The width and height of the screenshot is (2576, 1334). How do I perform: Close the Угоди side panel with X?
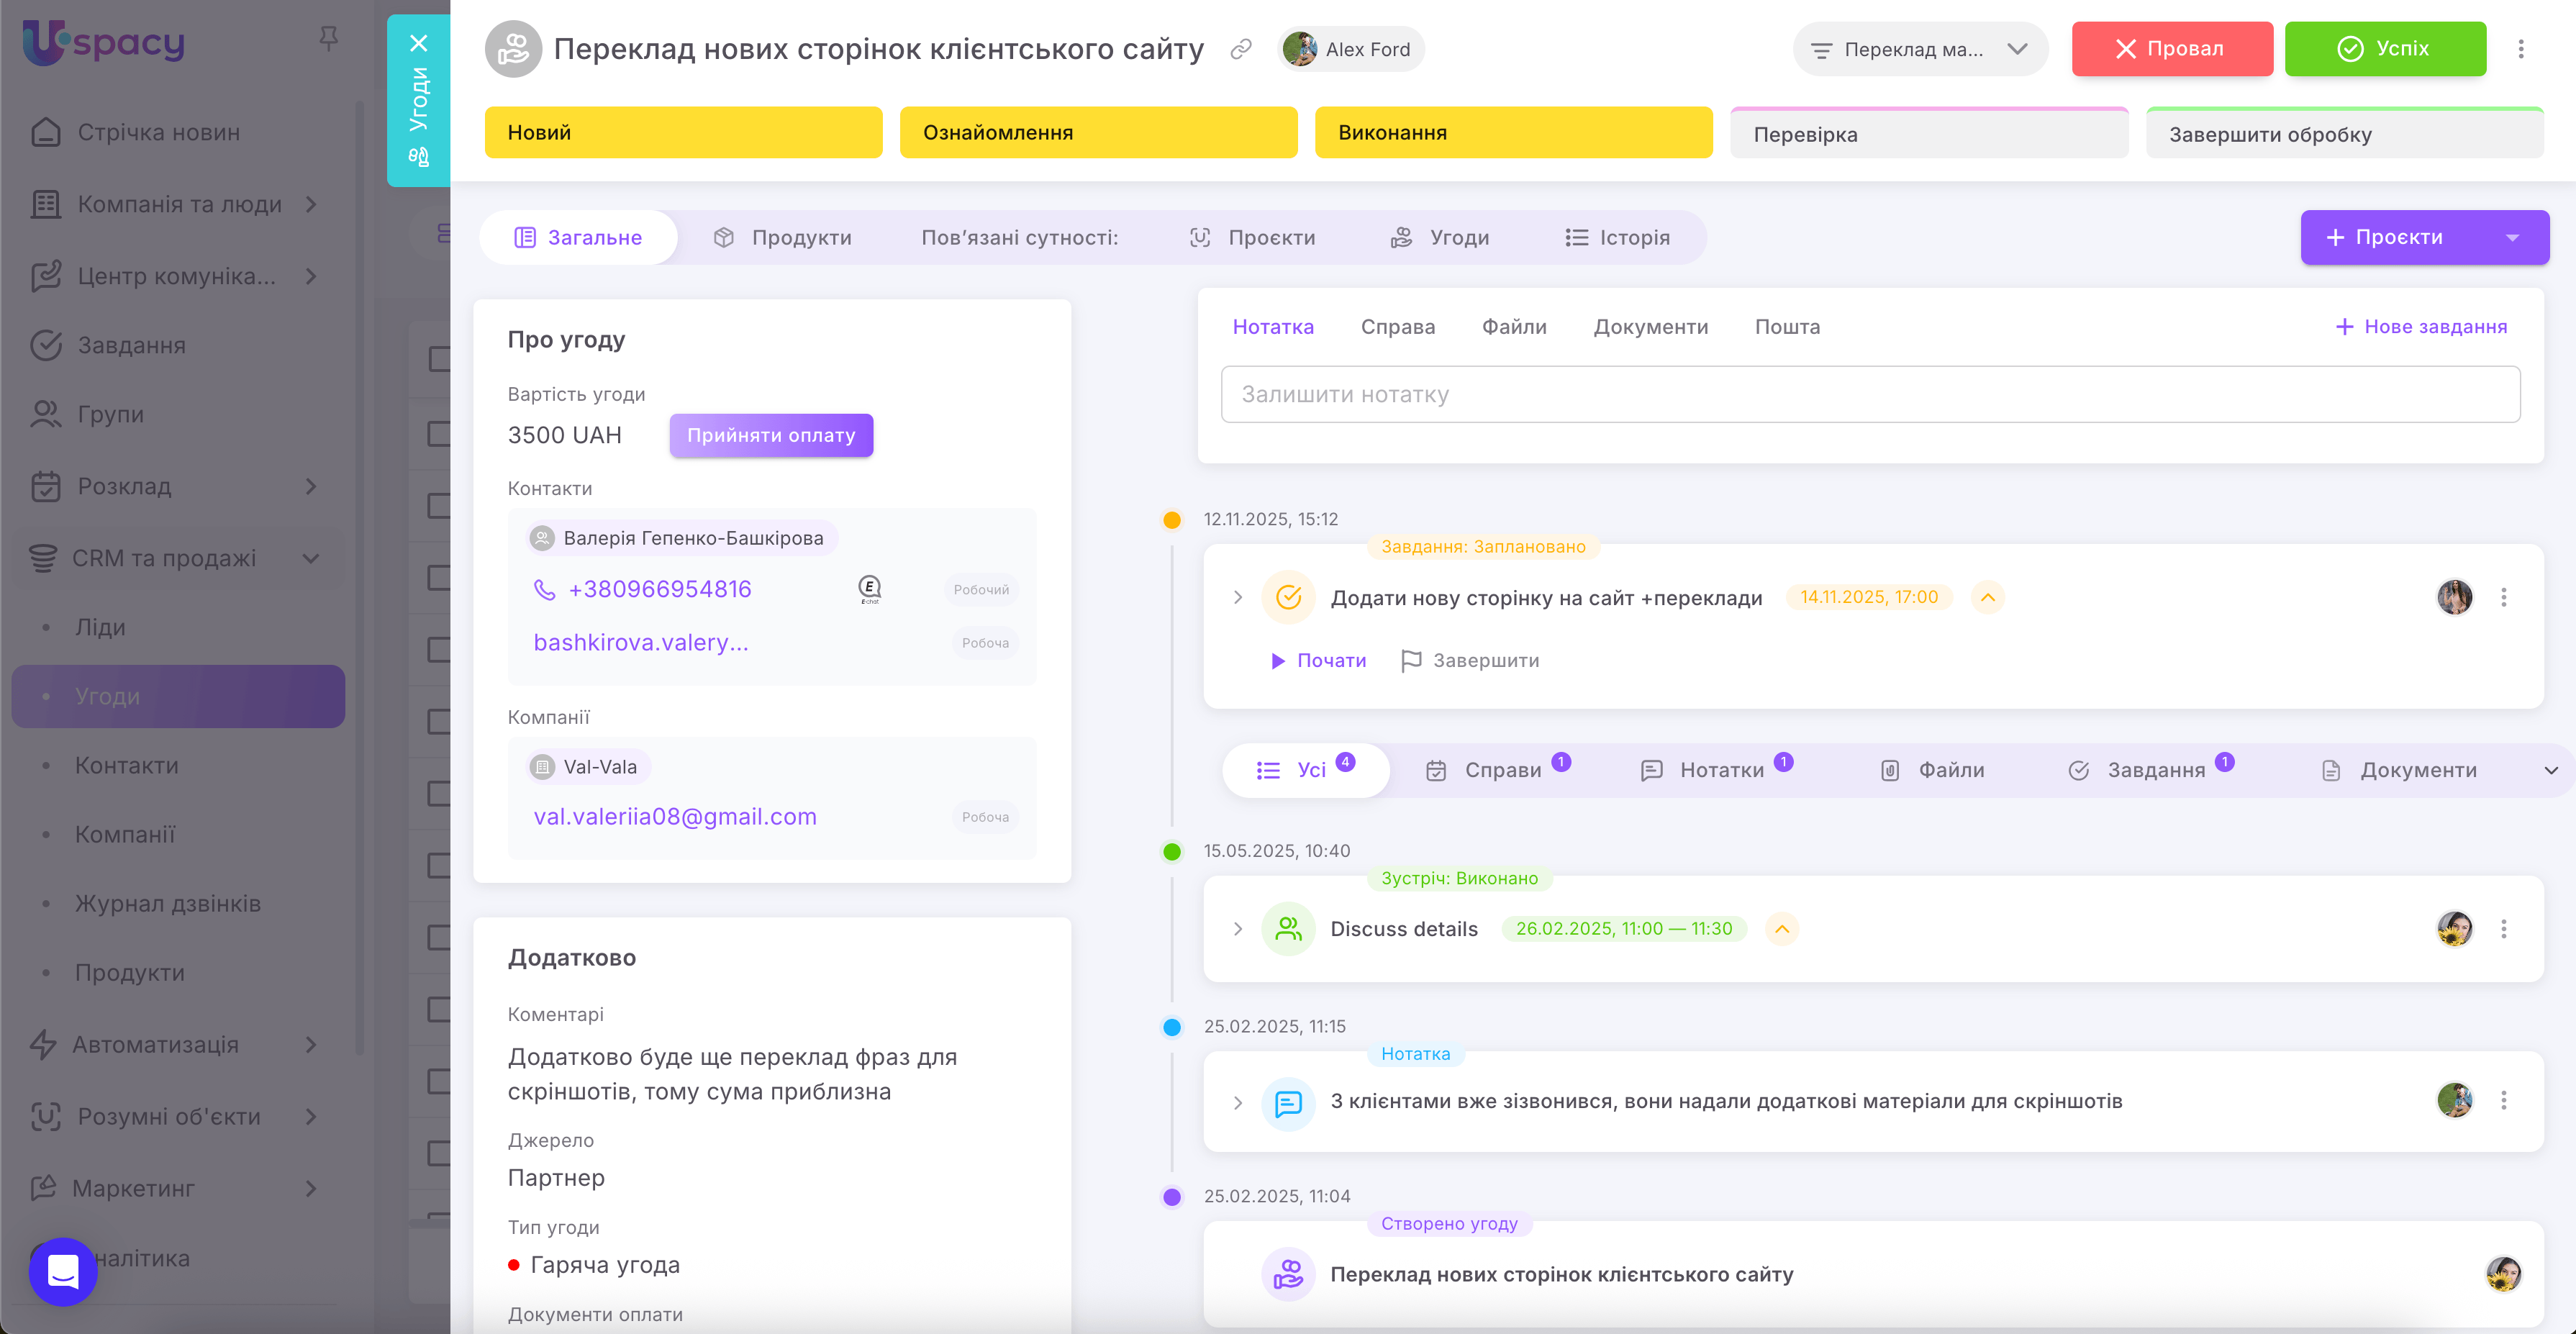(x=419, y=43)
